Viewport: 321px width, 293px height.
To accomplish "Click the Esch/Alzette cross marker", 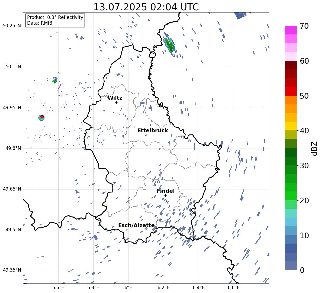I will [x=127, y=230].
